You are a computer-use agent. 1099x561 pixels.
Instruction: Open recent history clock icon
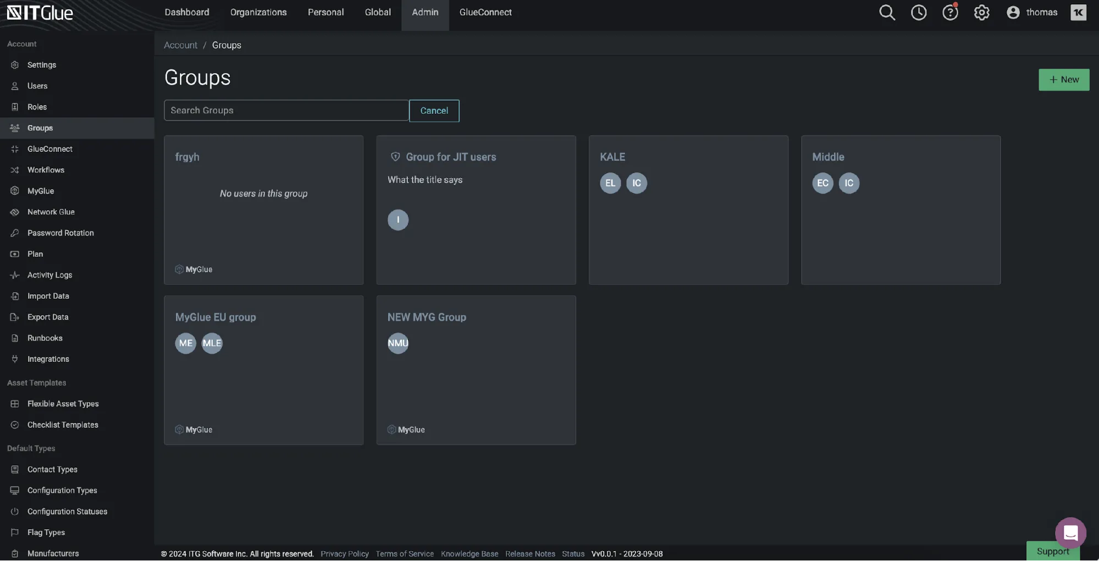tap(918, 13)
